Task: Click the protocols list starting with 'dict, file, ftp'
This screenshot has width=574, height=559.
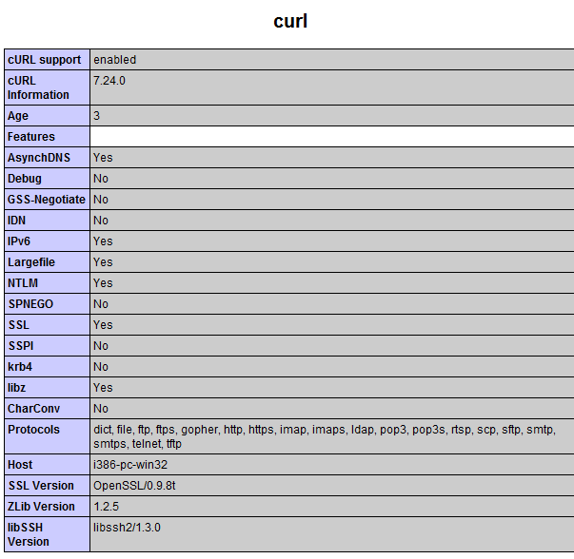Action: click(325, 436)
